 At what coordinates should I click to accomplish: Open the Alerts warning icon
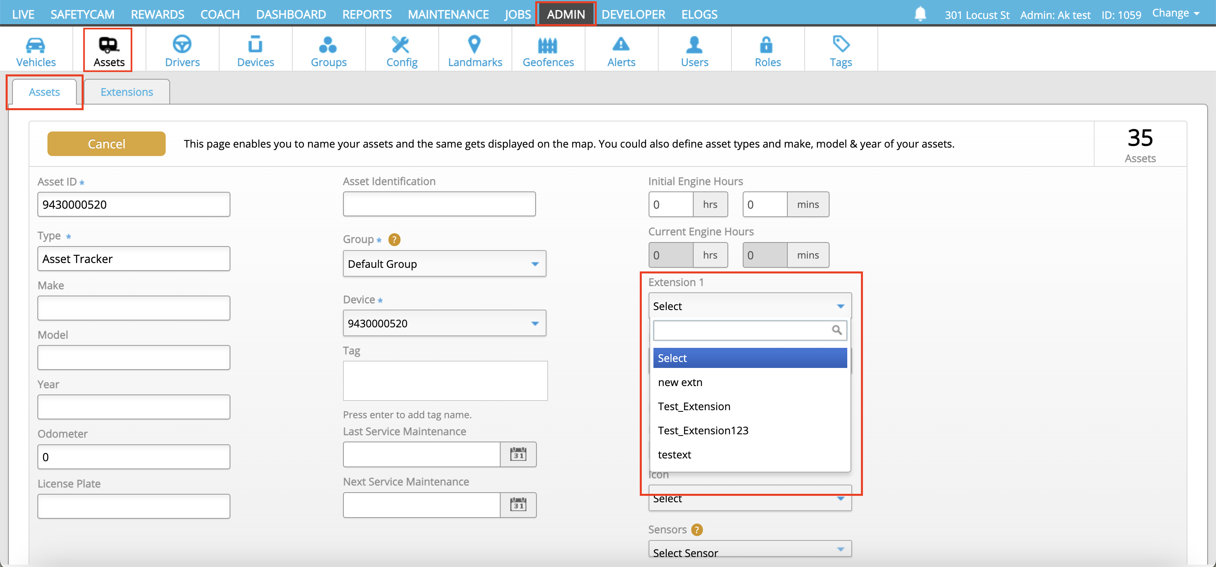click(621, 45)
